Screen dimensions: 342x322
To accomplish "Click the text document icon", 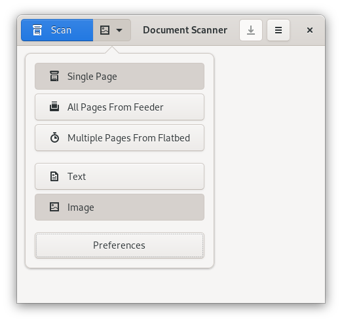I will coord(54,176).
